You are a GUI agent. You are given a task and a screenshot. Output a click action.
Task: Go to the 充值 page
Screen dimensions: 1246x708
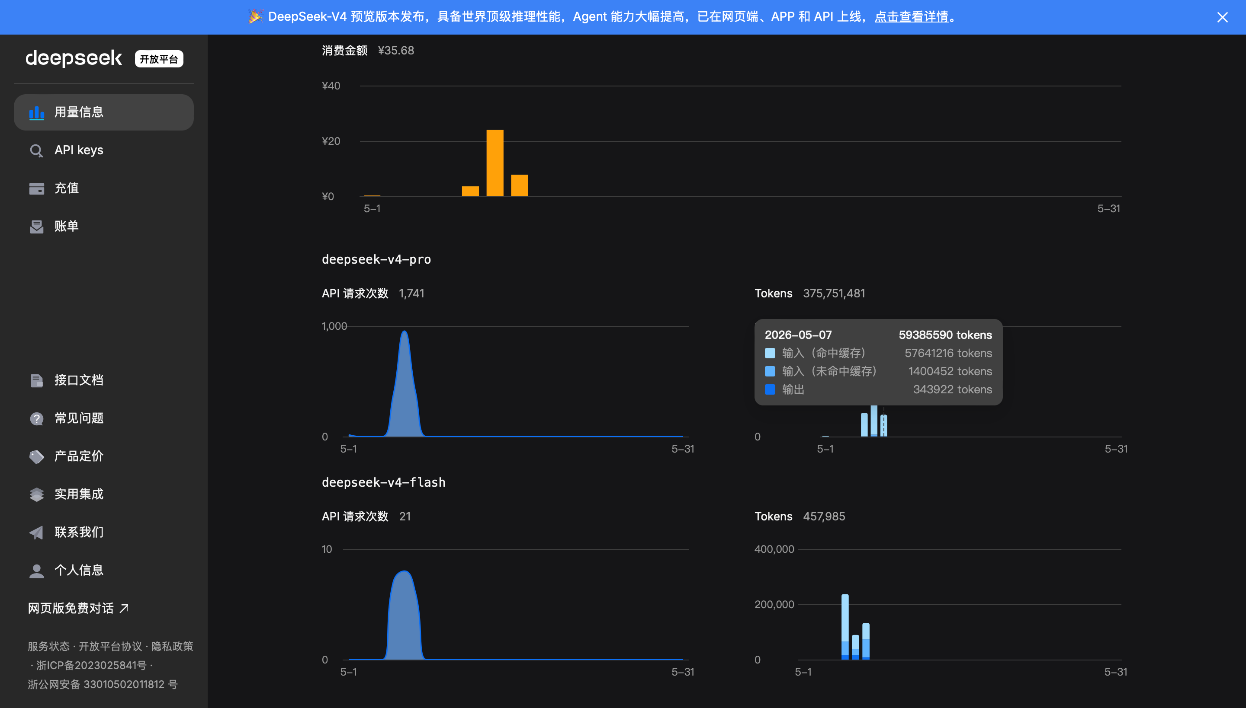point(104,188)
